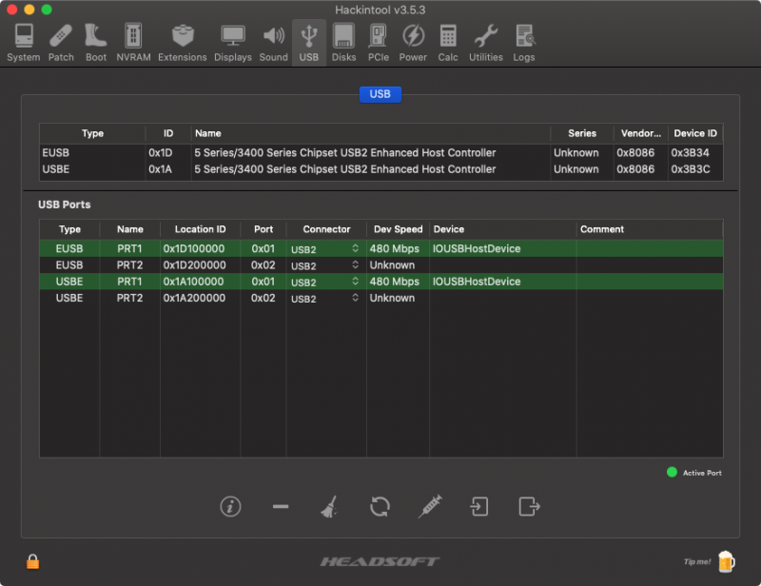This screenshot has height=586, width=761.
Task: Click the Info icon in bottom toolbar
Action: 230,507
